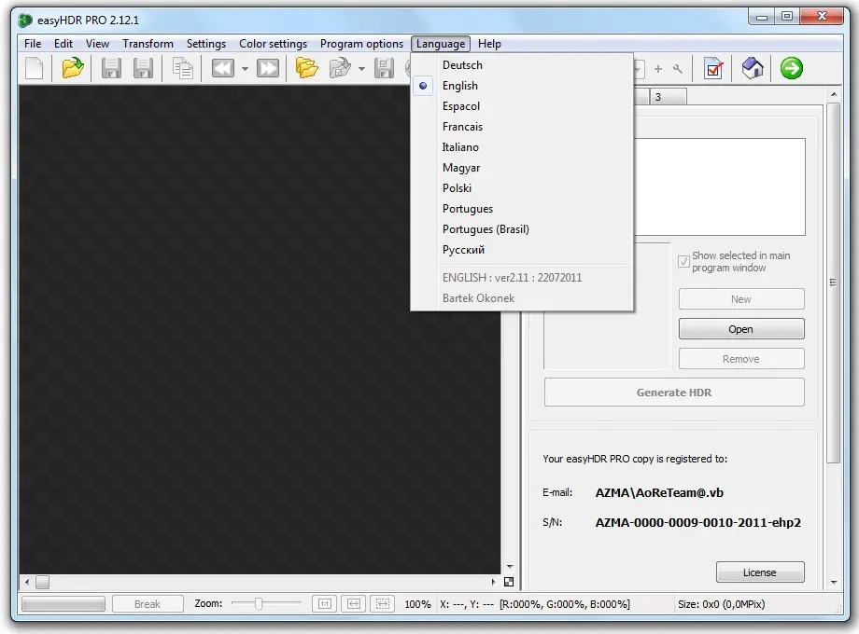Choose Francais from the Language menu
The width and height of the screenshot is (859, 634).
tap(463, 127)
